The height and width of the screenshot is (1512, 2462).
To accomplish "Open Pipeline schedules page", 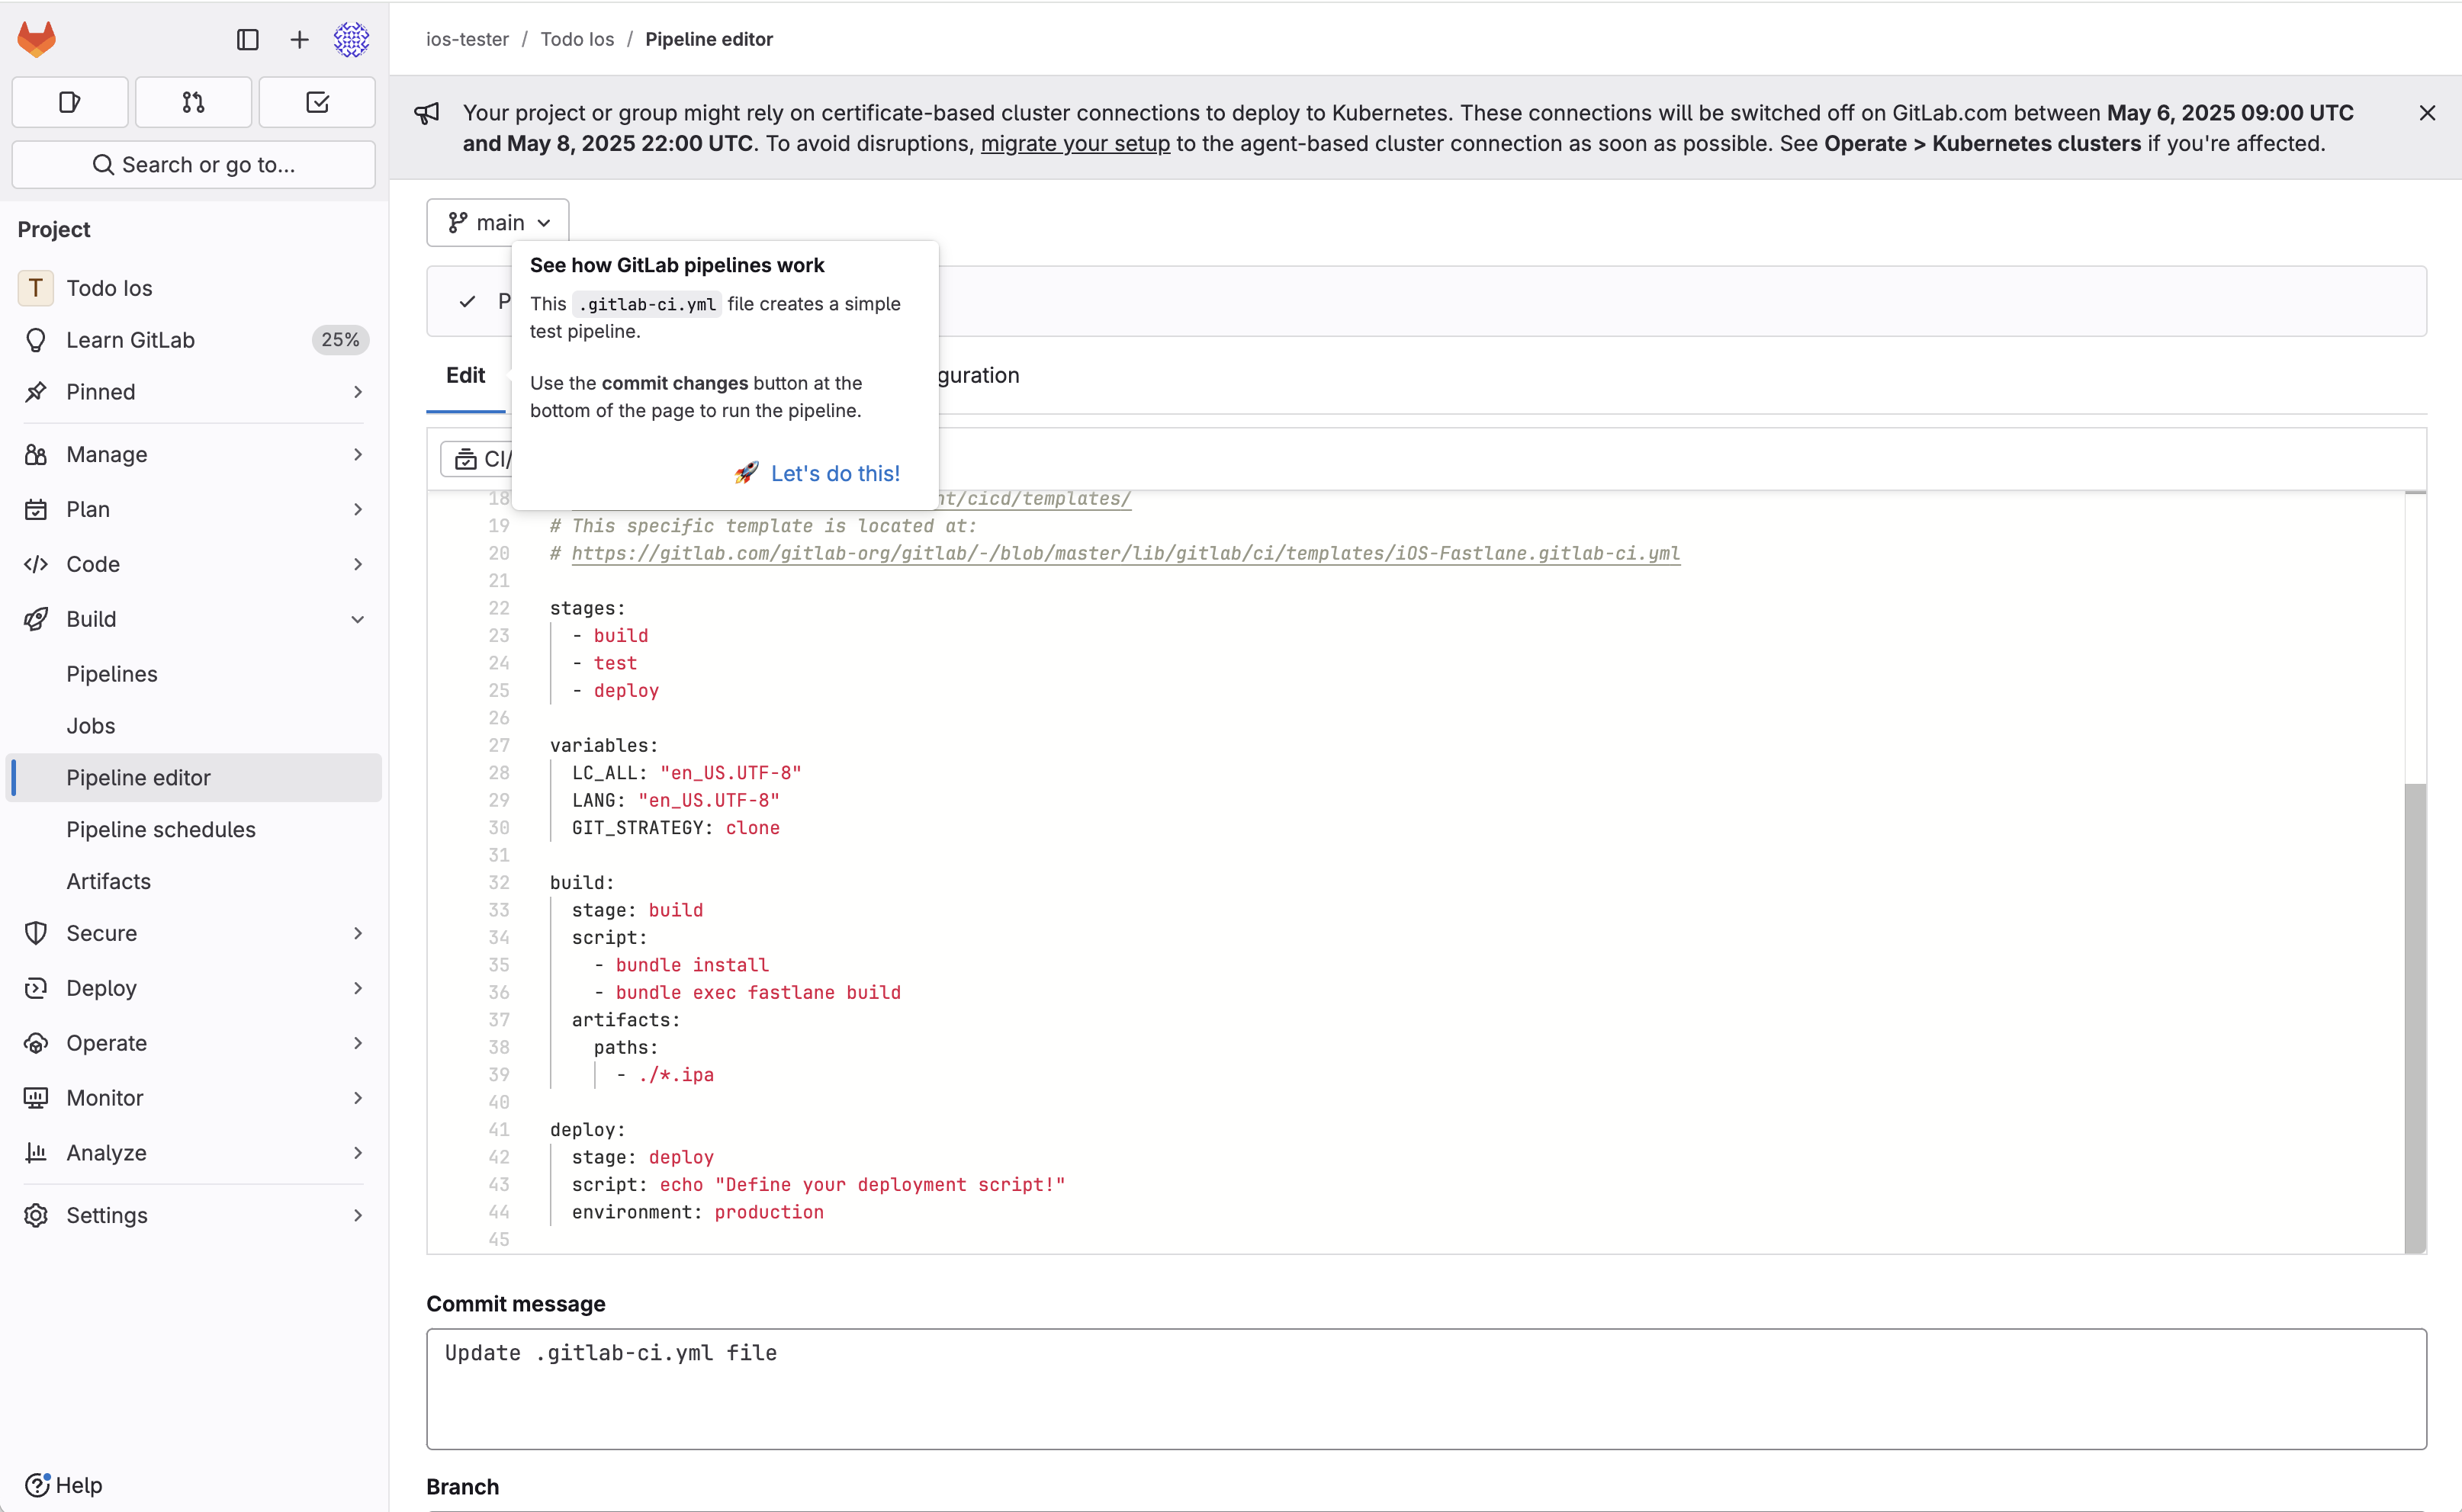I will pos(193,829).
